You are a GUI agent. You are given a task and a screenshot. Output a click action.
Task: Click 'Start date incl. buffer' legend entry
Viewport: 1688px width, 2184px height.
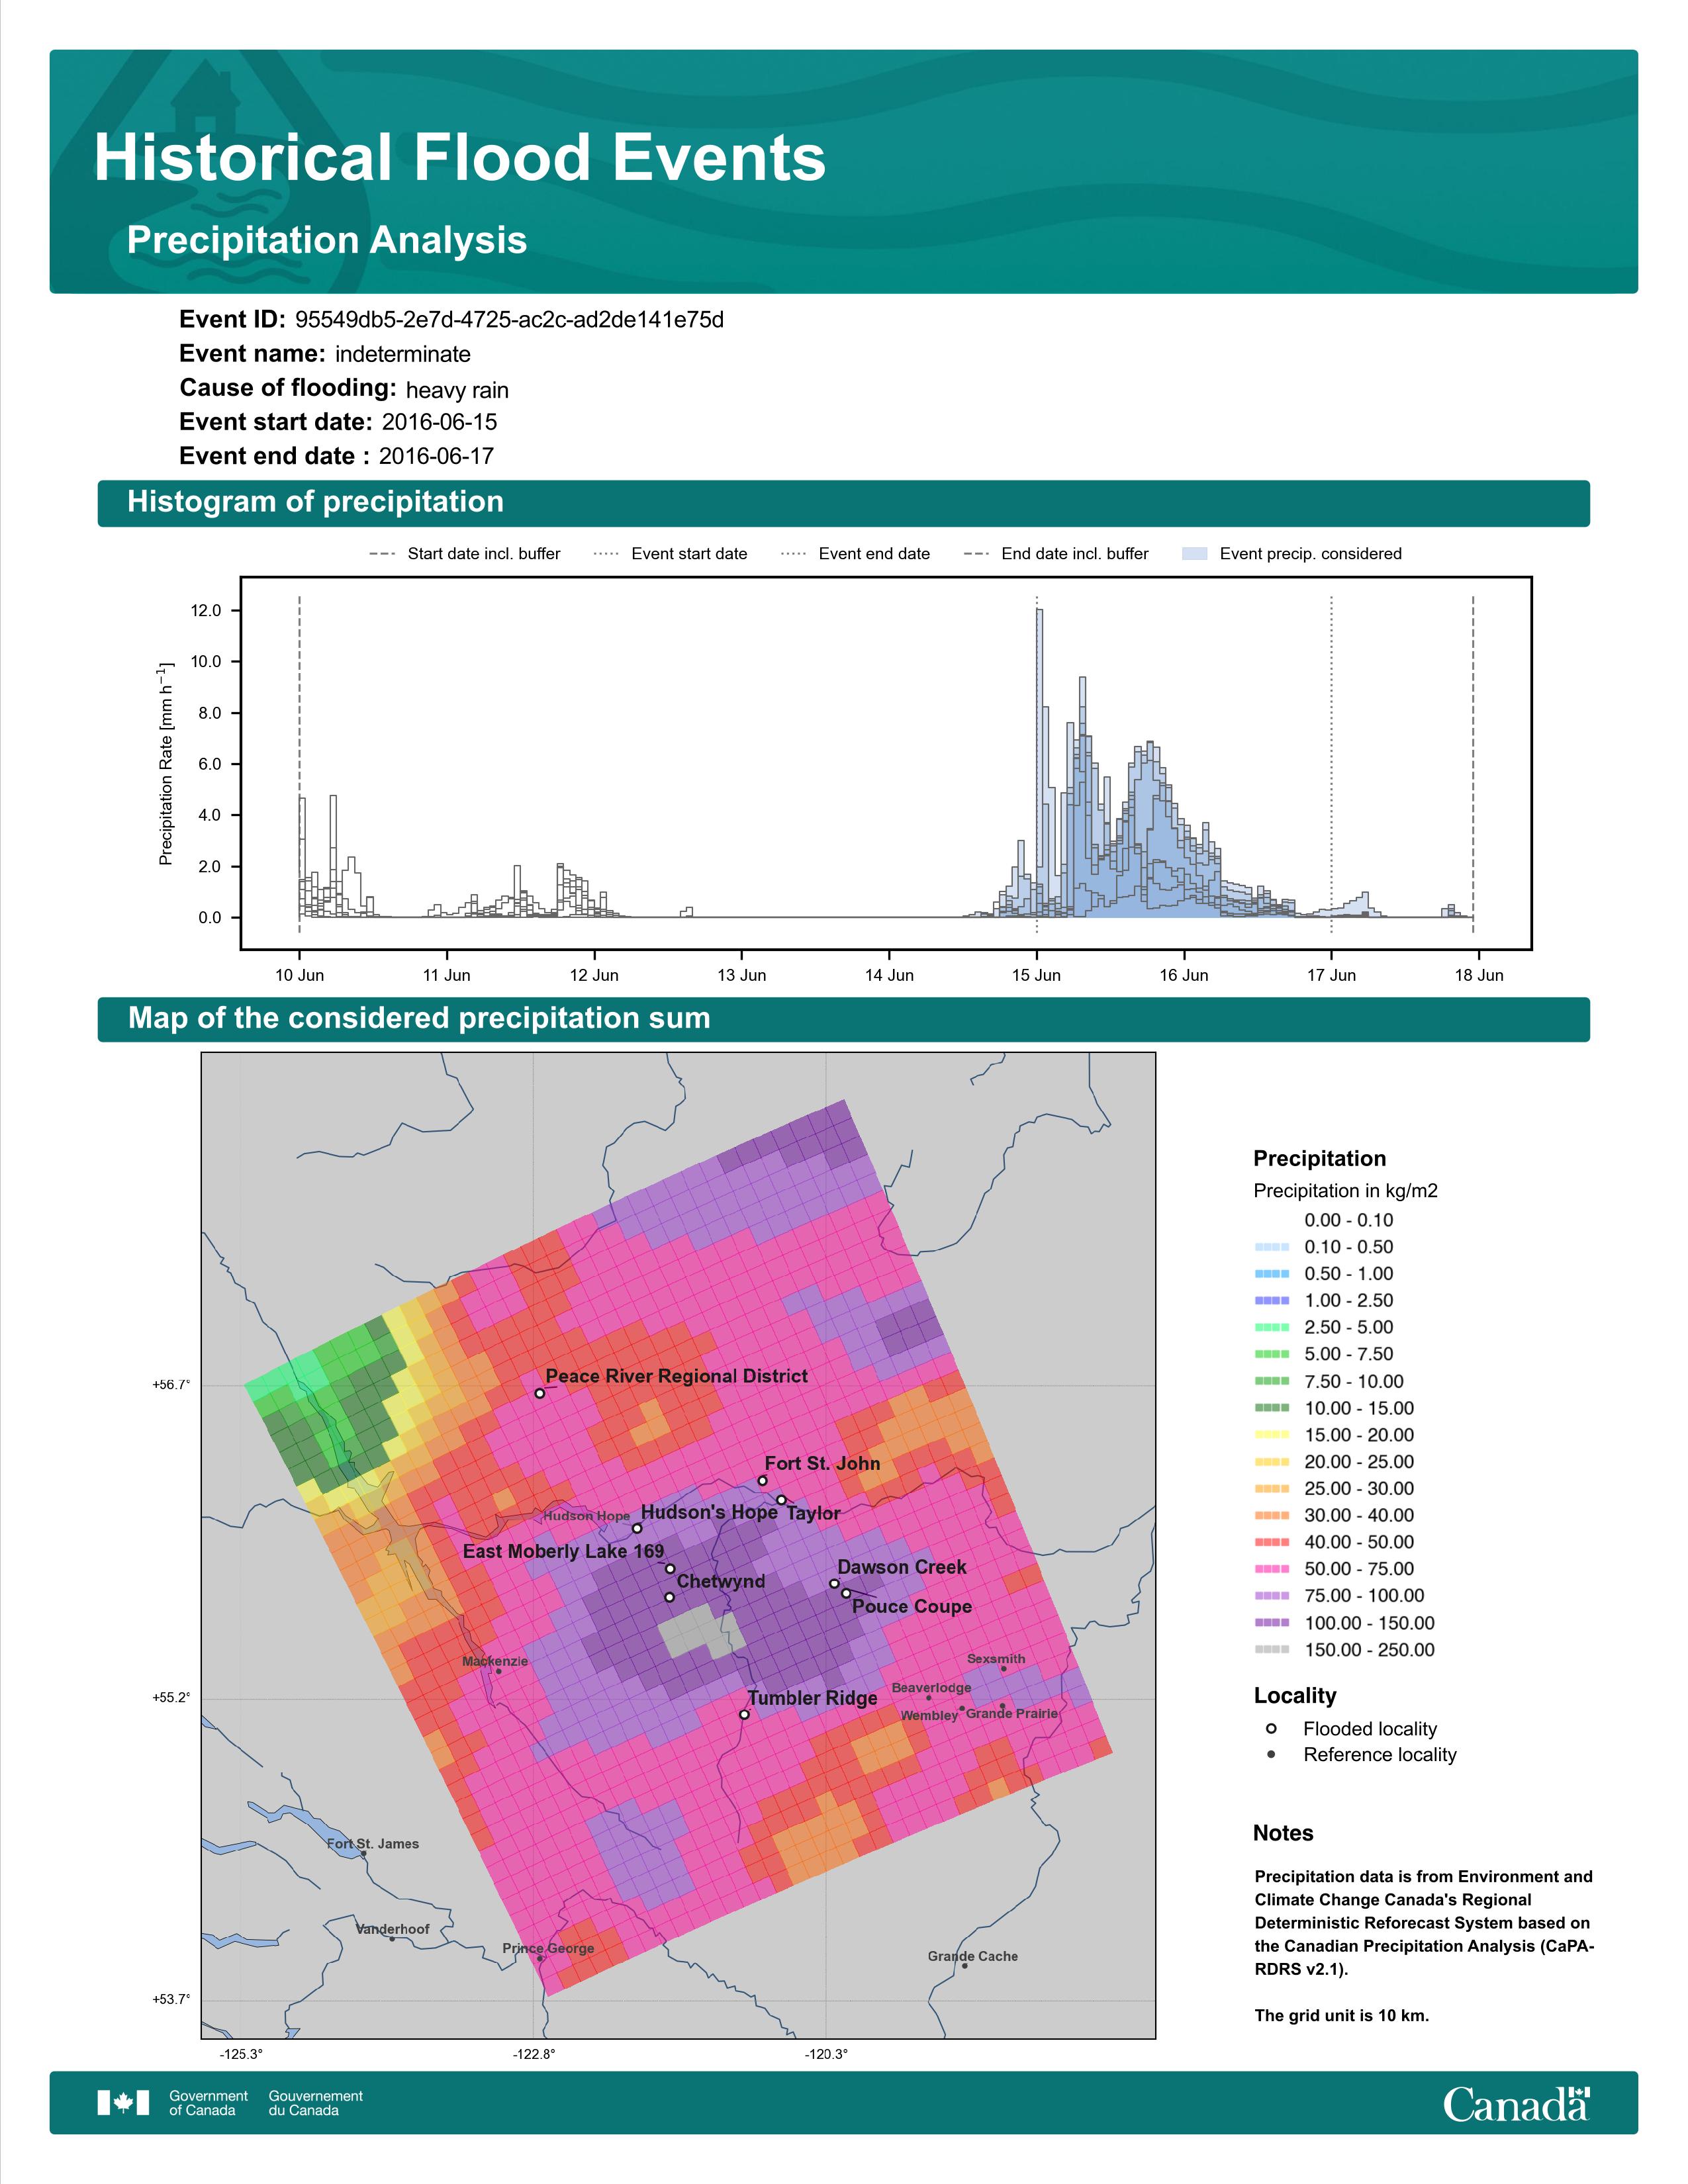[x=465, y=554]
